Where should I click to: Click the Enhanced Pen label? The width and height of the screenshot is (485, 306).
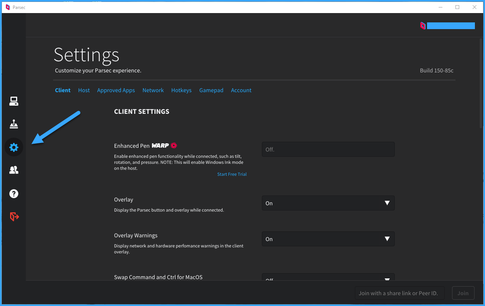click(x=132, y=146)
